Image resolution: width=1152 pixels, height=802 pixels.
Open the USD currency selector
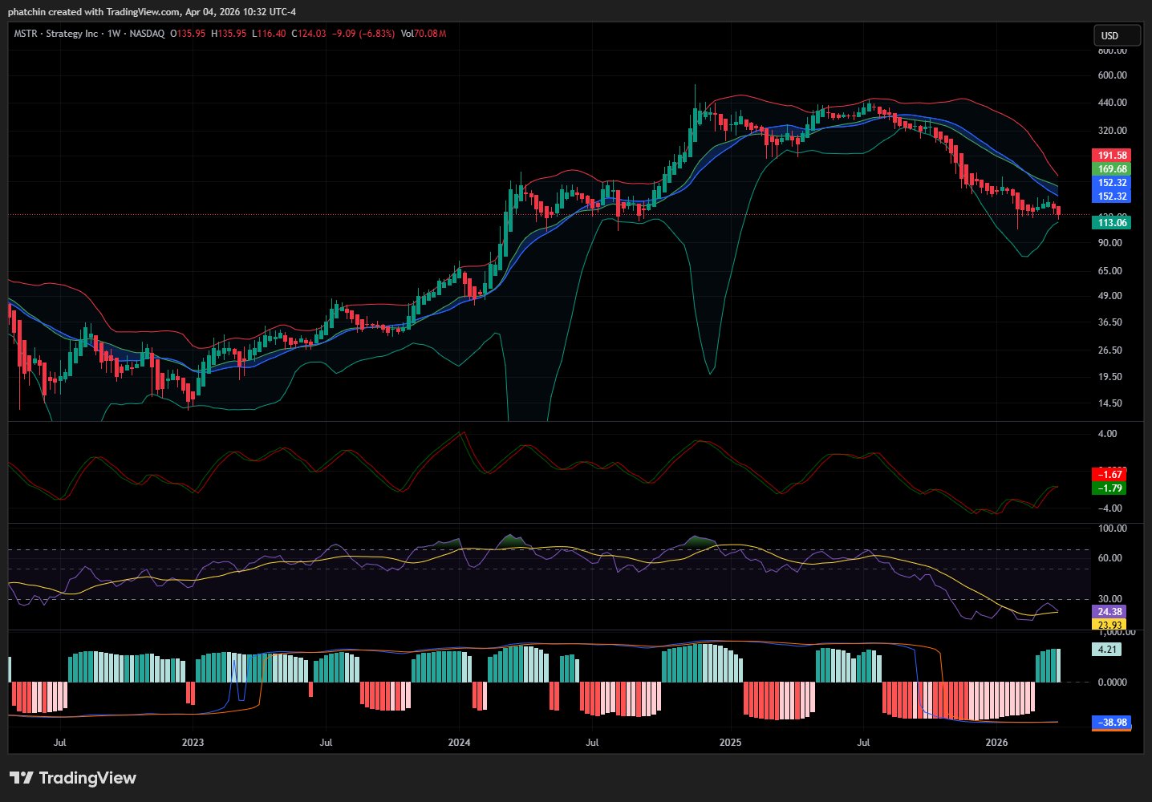click(x=1117, y=35)
